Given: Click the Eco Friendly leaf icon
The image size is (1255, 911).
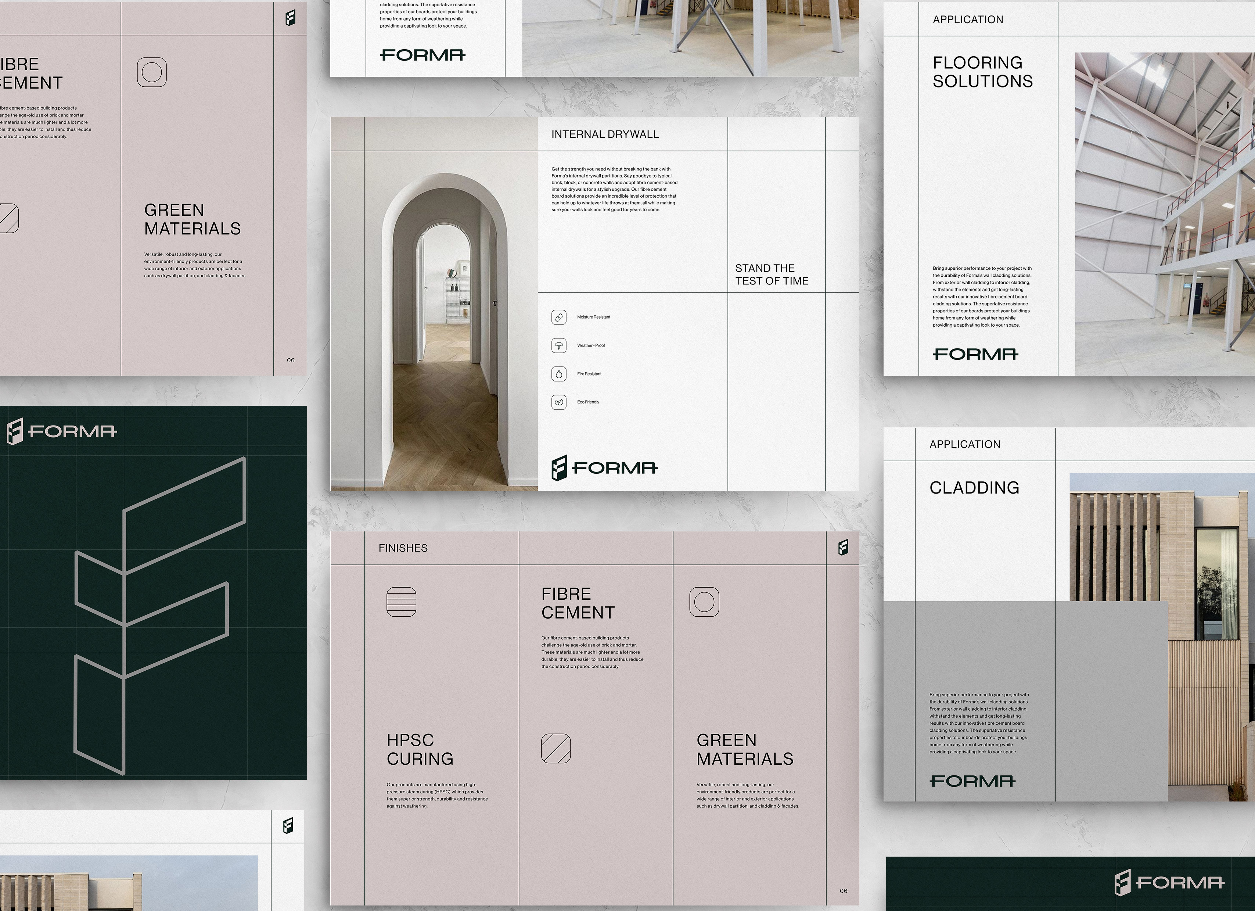Looking at the screenshot, I should 559,402.
